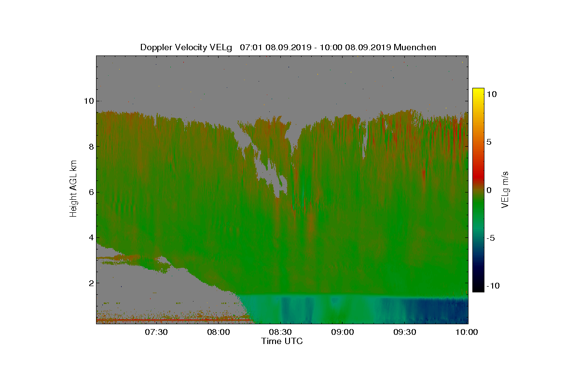Image resolution: width=579 pixels, height=386 pixels.
Task: Click the dark blue rain region near 09:45
Action: pyautogui.click(x=437, y=311)
